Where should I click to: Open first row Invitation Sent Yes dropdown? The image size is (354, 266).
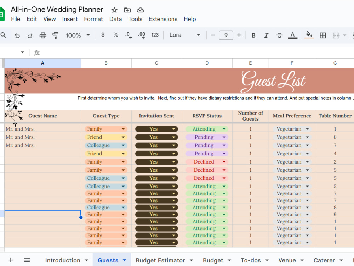173,129
